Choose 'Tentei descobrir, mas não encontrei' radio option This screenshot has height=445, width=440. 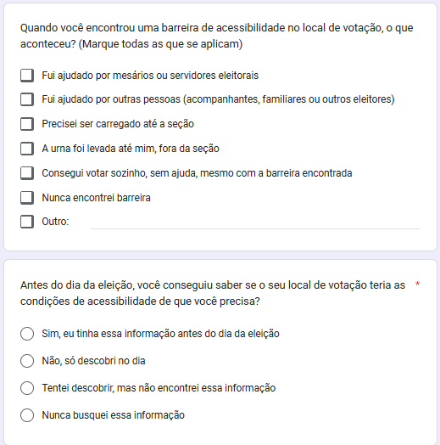coord(27,388)
